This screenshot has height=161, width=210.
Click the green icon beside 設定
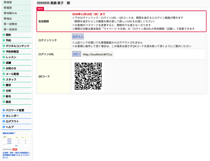(4, 102)
